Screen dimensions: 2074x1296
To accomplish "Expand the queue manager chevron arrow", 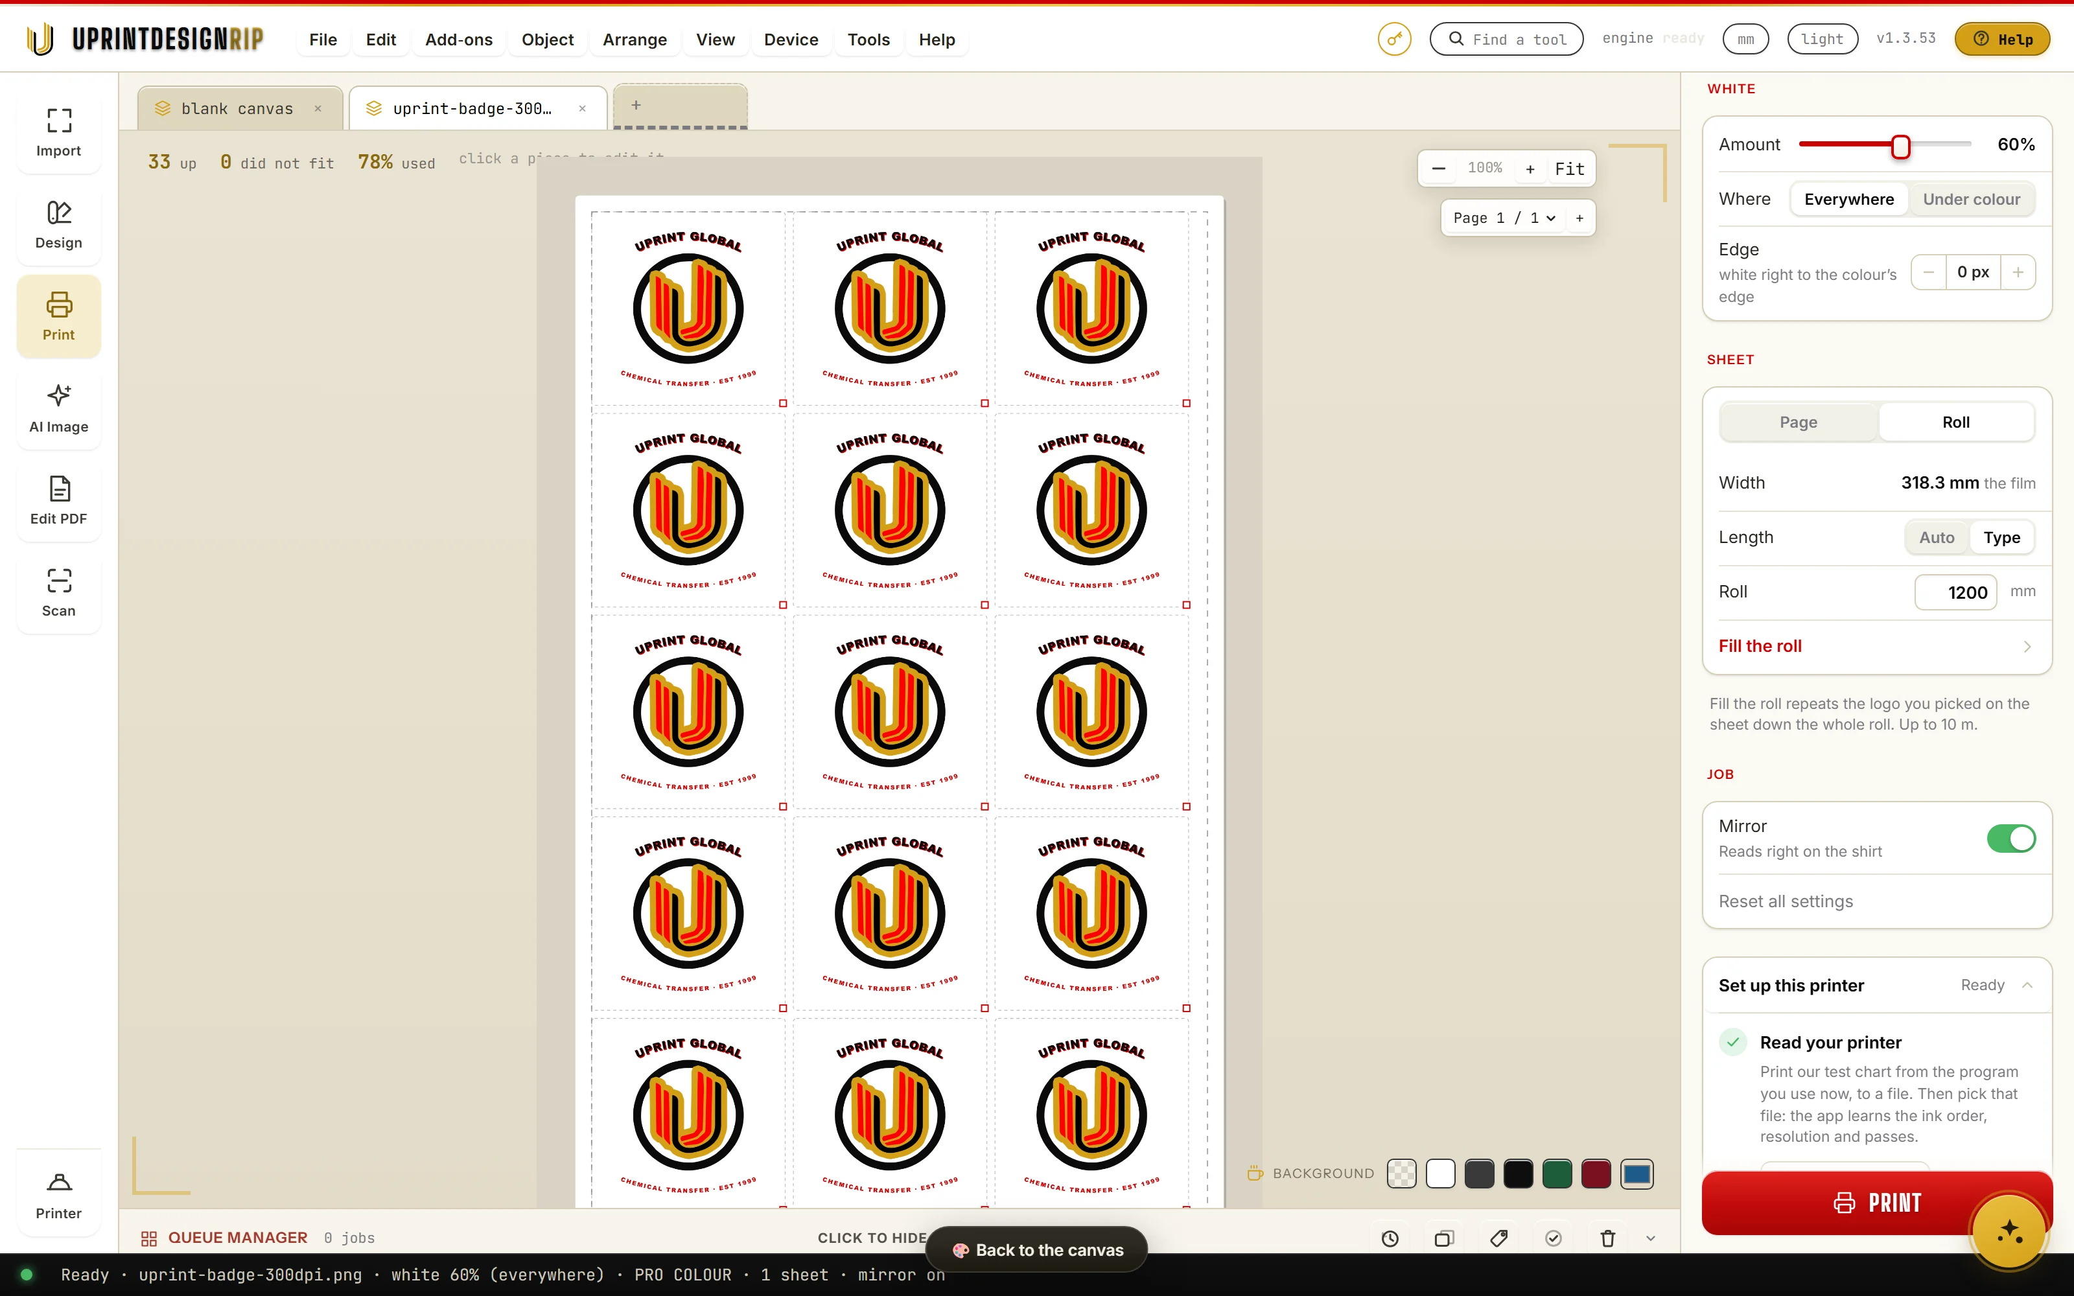I will 1651,1238.
